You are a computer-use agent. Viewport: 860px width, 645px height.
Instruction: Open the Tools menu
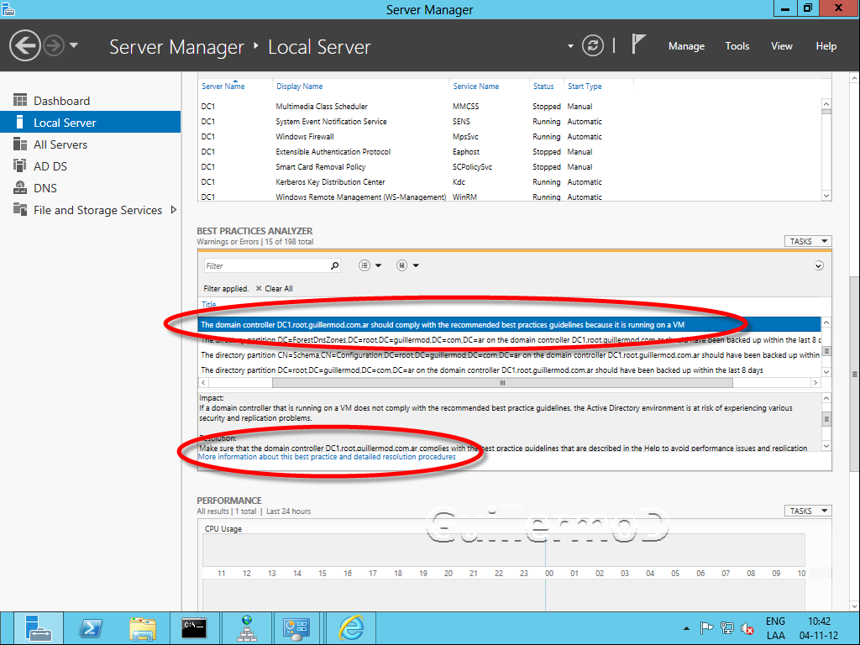click(x=737, y=46)
